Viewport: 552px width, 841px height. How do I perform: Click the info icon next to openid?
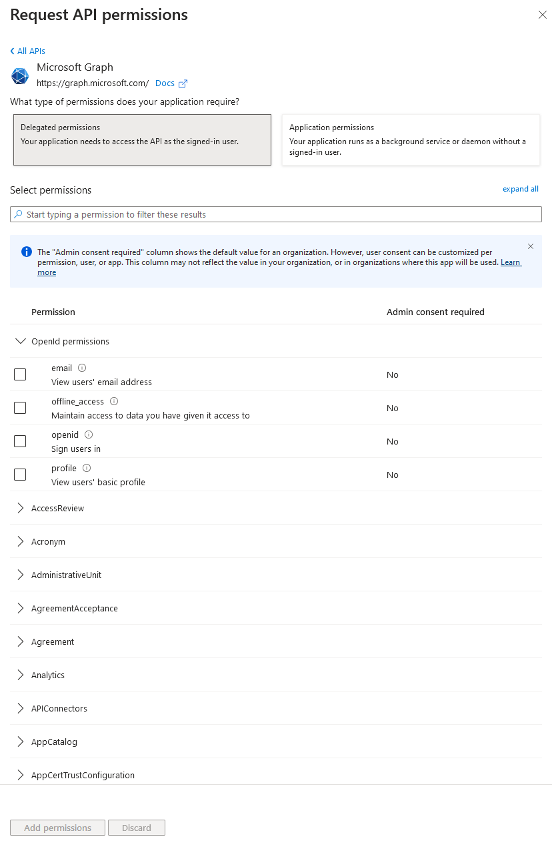(89, 435)
